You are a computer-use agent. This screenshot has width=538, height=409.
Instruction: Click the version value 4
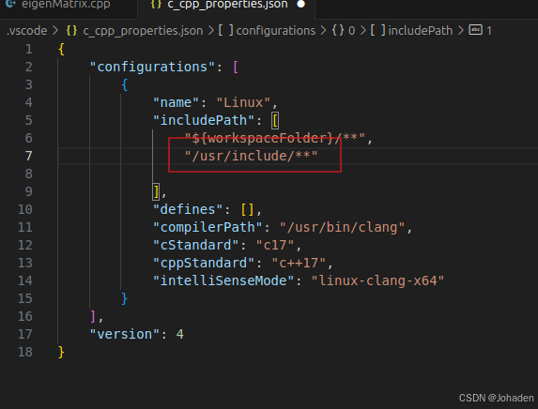pyautogui.click(x=179, y=334)
